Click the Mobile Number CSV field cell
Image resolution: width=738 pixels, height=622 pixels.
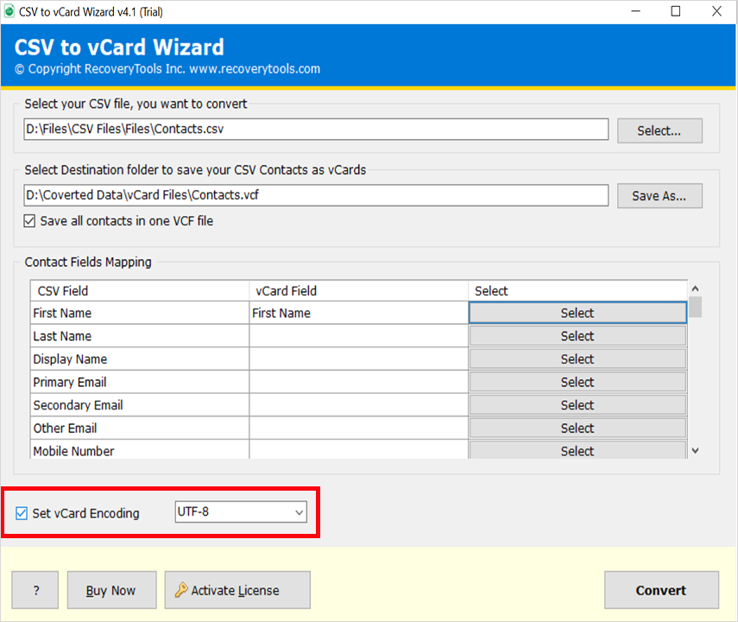140,450
